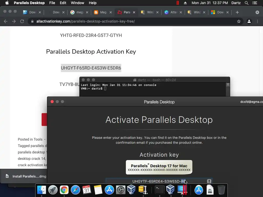
Task: Open System Preferences gear in dock
Action: [x=121, y=190]
